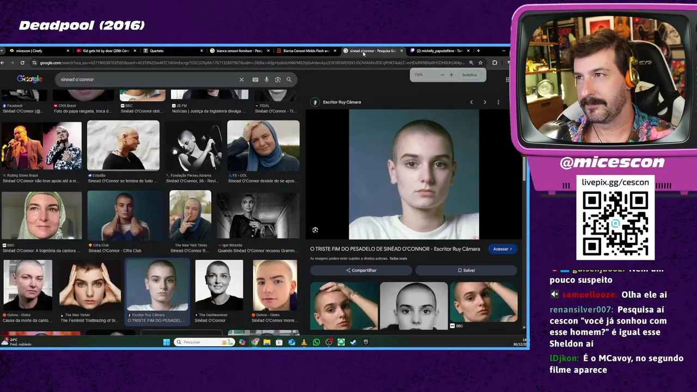Switch to bianca censori forniture tab
This screenshot has width=697, height=392.
239,51
